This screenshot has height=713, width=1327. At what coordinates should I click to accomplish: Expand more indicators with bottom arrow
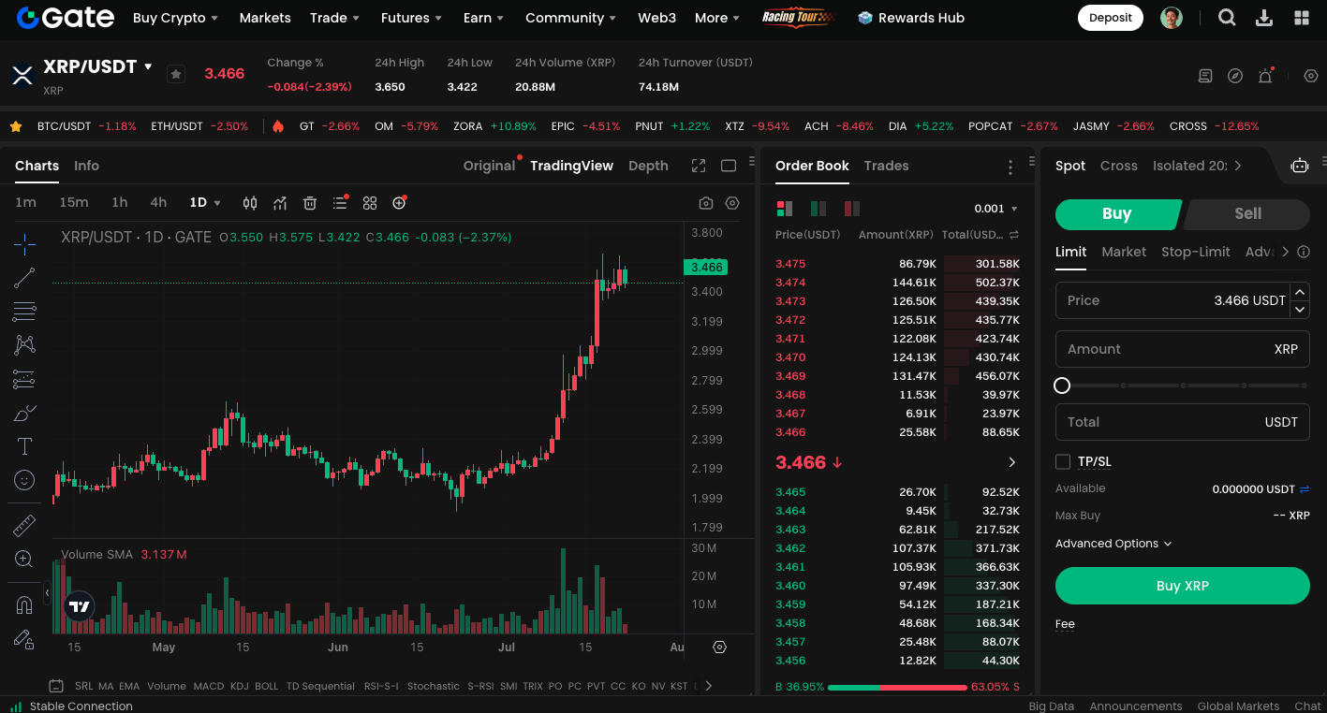709,686
